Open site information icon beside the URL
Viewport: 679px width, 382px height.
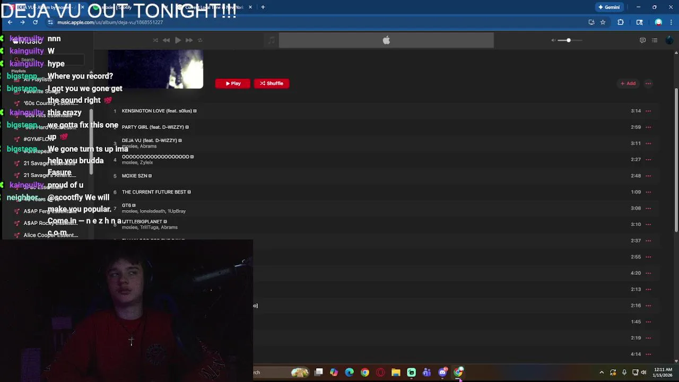(x=50, y=22)
